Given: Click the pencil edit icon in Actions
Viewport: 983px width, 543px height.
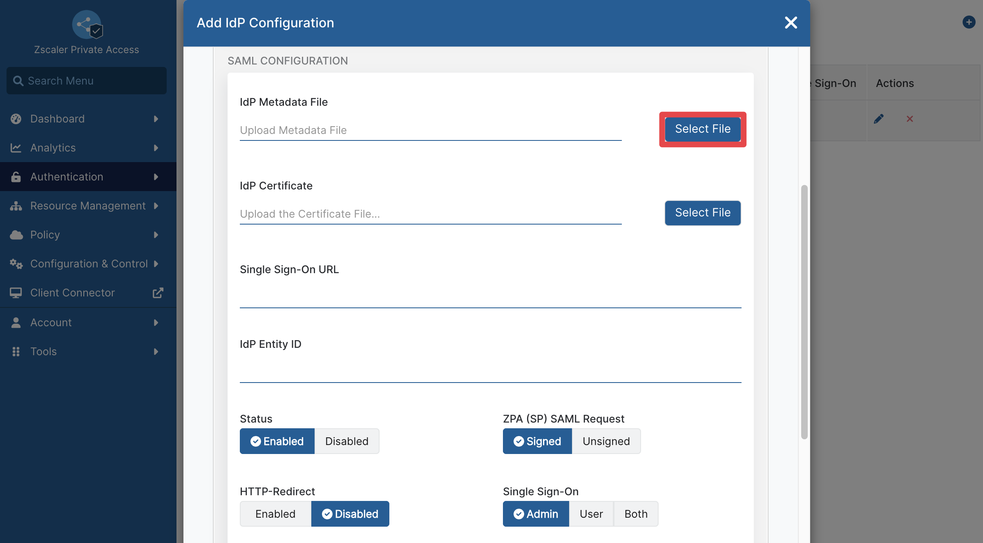Looking at the screenshot, I should [878, 119].
